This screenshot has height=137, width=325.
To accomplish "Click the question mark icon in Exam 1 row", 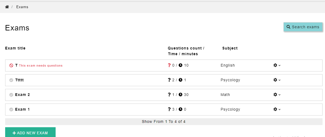I will click(169, 109).
